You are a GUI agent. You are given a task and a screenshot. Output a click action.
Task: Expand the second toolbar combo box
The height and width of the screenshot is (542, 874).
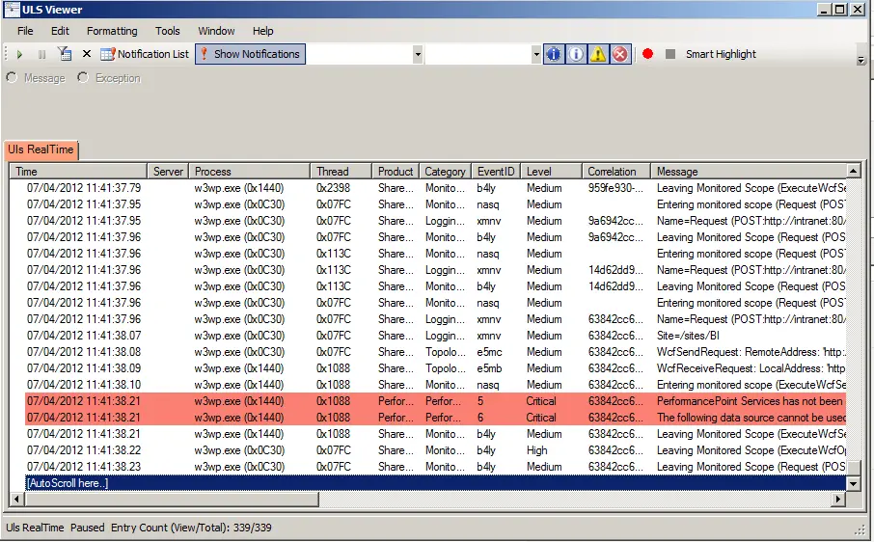tap(536, 55)
